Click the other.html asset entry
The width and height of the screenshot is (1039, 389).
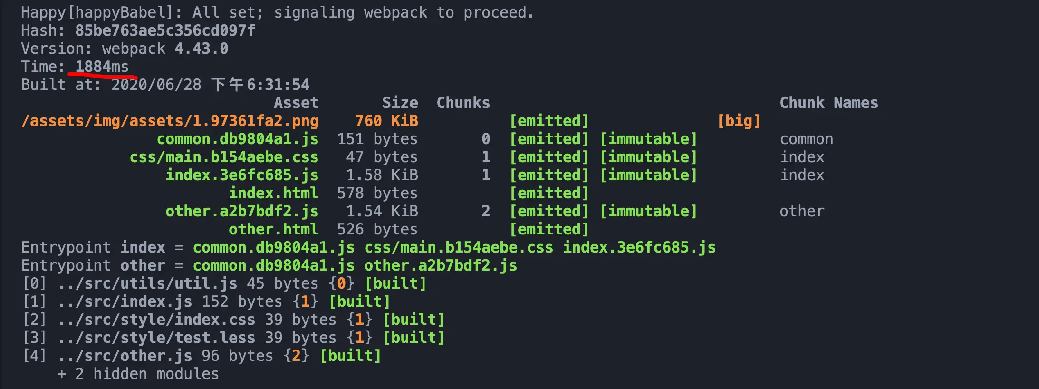click(273, 229)
